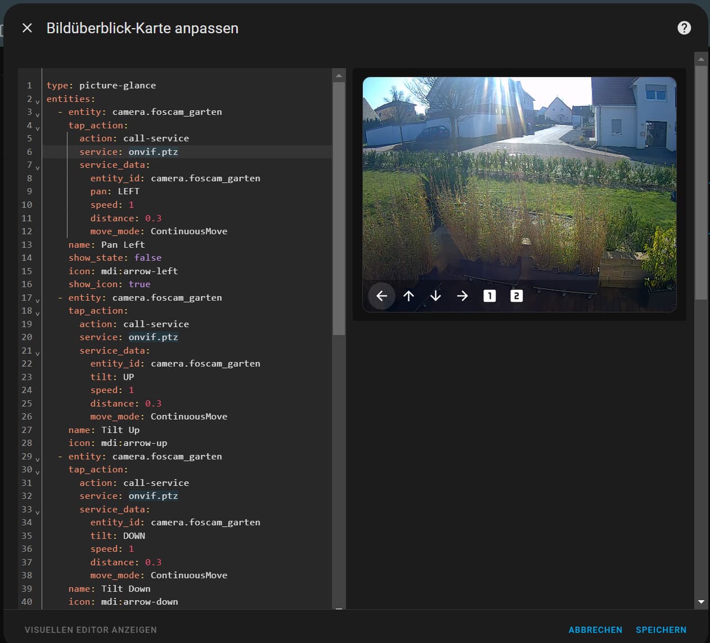710x643 pixels.
Task: Click 'show_state: false' on line 14
Action: (115, 257)
